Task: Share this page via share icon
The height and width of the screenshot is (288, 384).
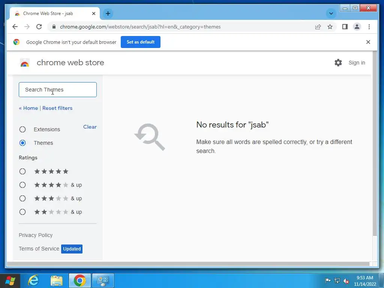Action: click(x=318, y=27)
